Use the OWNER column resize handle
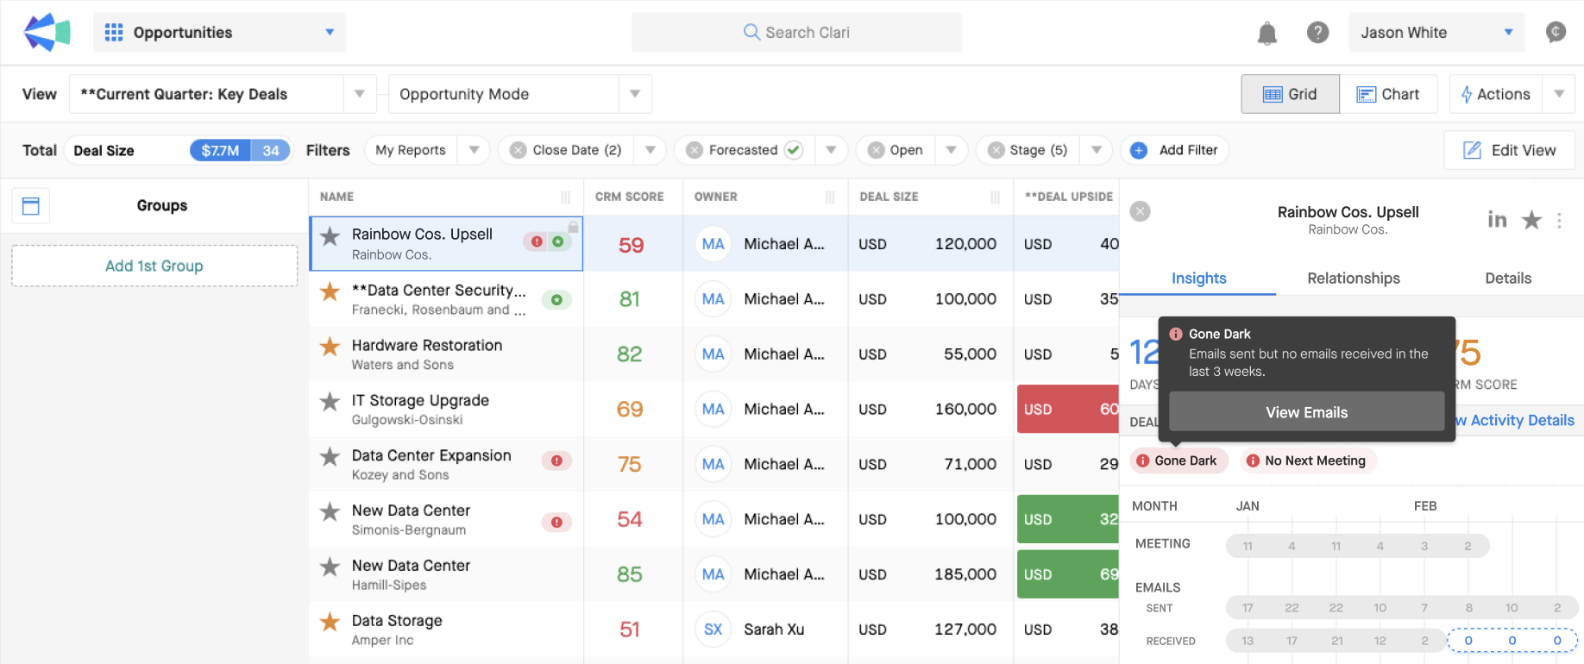1584x664 pixels. tap(830, 197)
